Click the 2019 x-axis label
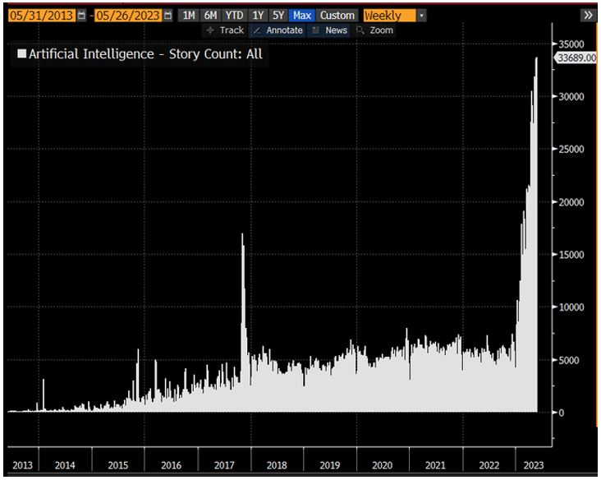 click(x=330, y=465)
